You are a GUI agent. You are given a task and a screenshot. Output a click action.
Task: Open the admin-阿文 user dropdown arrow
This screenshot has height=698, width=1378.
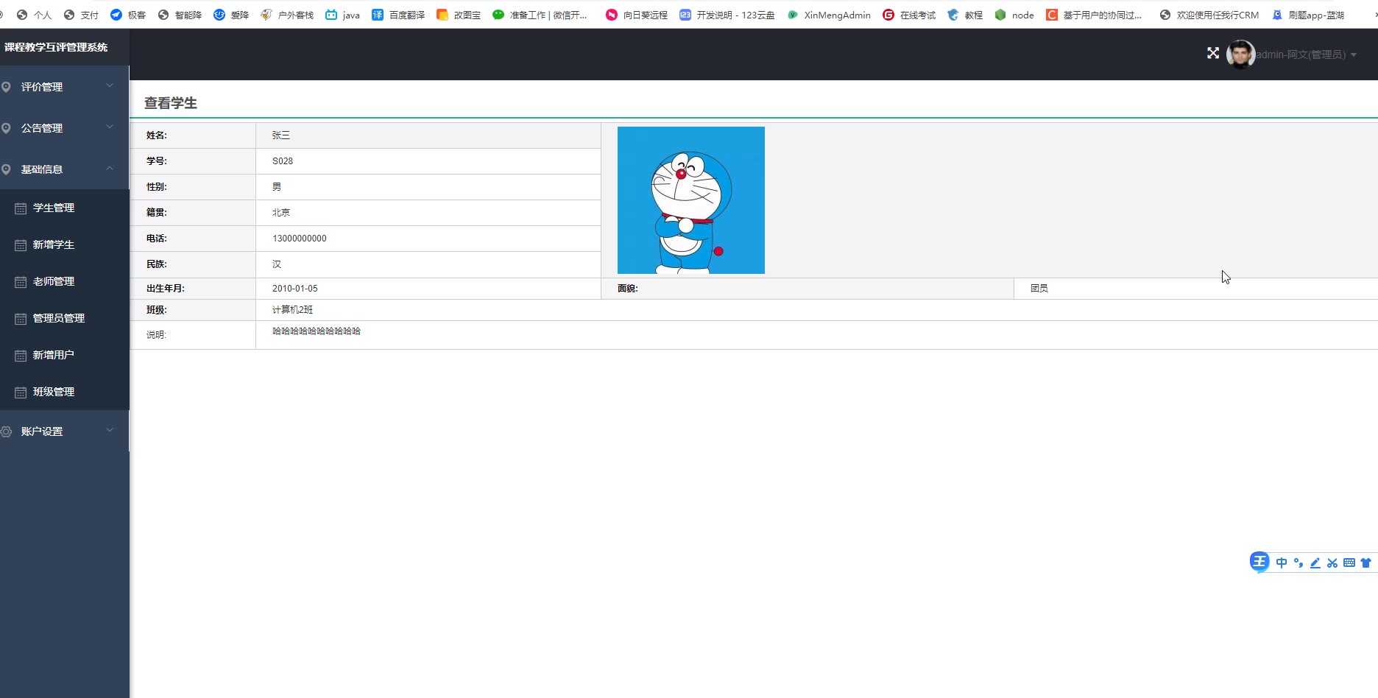[x=1353, y=55]
